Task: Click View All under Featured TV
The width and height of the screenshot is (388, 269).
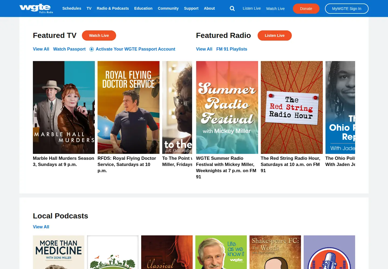Action: pos(41,49)
